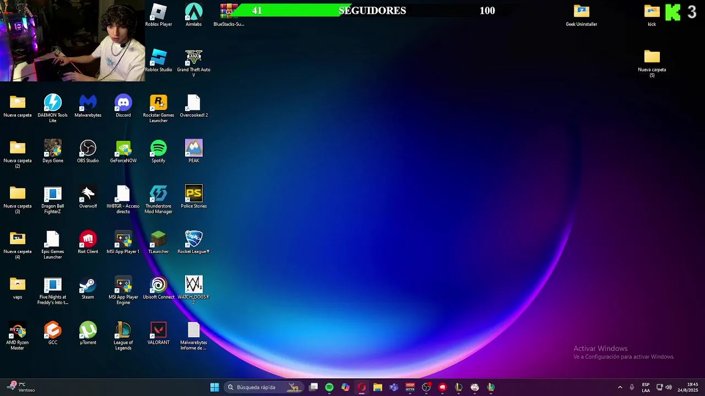Select folder Nueva carpeta (3)
This screenshot has height=396, width=705.
18,200
